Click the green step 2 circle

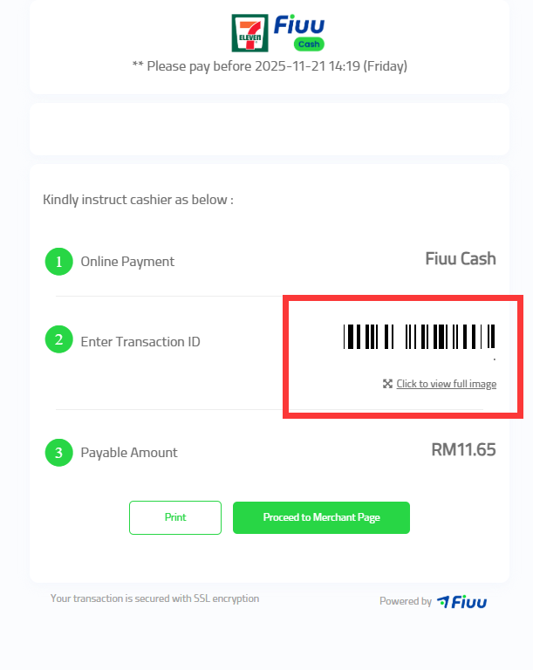click(58, 340)
